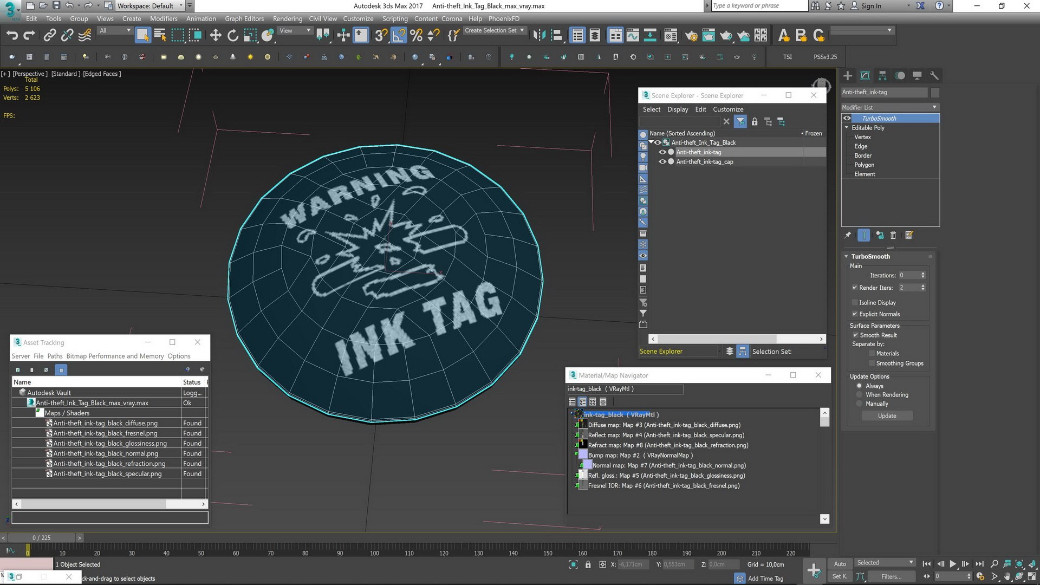Check Separate by Smoothing Groups

pyautogui.click(x=872, y=363)
